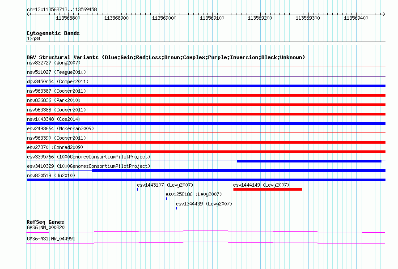The image size is (398, 269).
Task: Click the chr13:113568713..113569458 coordinate label
Action: pyautogui.click(x=62, y=9)
